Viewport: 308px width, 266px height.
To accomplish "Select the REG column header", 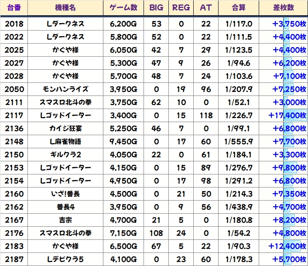I will coord(181,8).
